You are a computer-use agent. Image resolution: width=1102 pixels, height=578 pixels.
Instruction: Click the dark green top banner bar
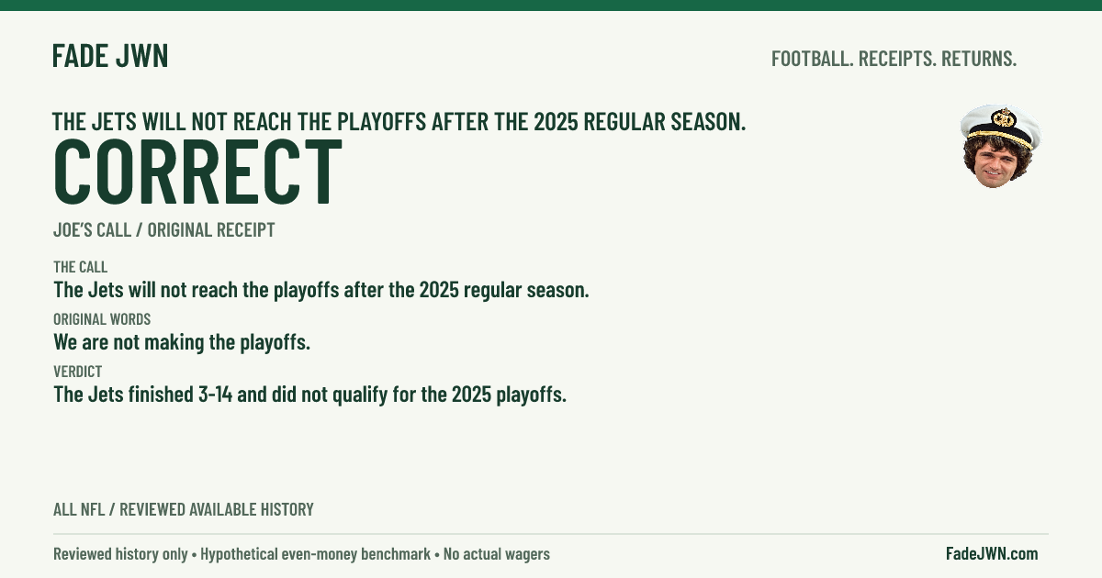551,6
